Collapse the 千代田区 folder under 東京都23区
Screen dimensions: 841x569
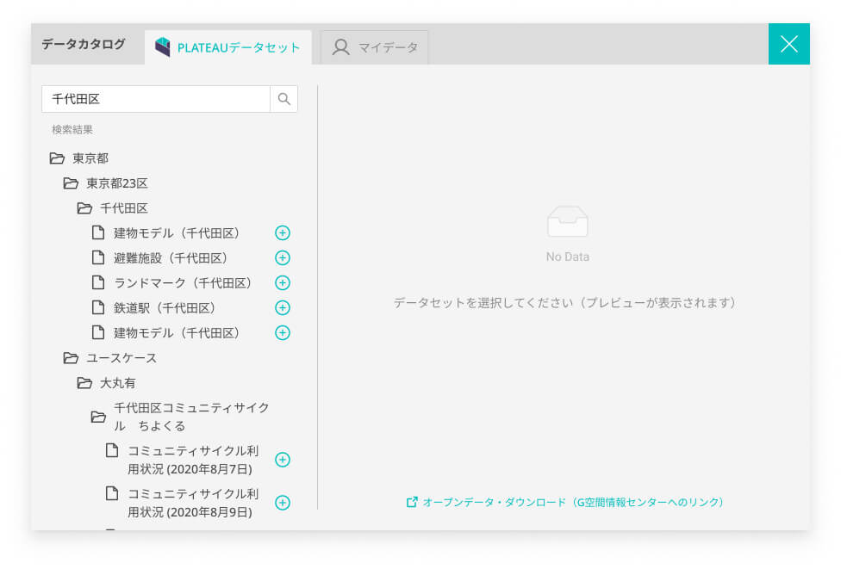click(x=113, y=207)
